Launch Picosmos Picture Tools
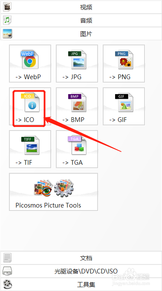This screenshot has height=291, width=162. (53, 192)
